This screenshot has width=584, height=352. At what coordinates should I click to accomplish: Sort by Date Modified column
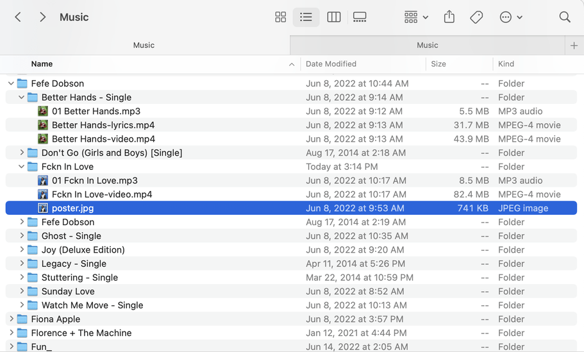331,63
